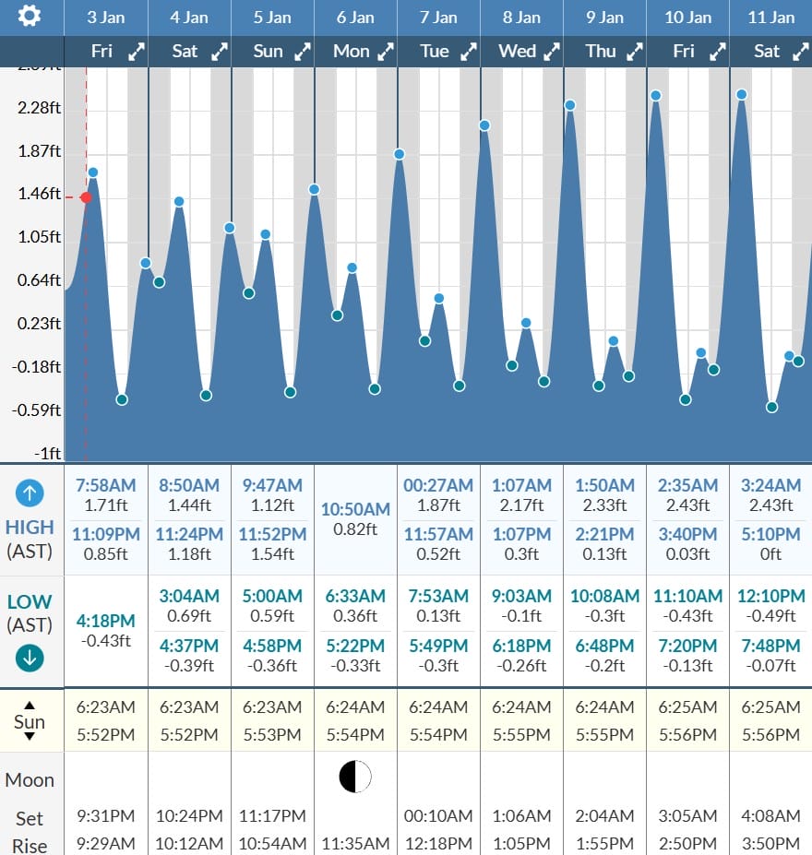Screen dimensions: 812x855
Task: Click the 4:37PM low tide point on 4 Jan chart
Action: 206,396
